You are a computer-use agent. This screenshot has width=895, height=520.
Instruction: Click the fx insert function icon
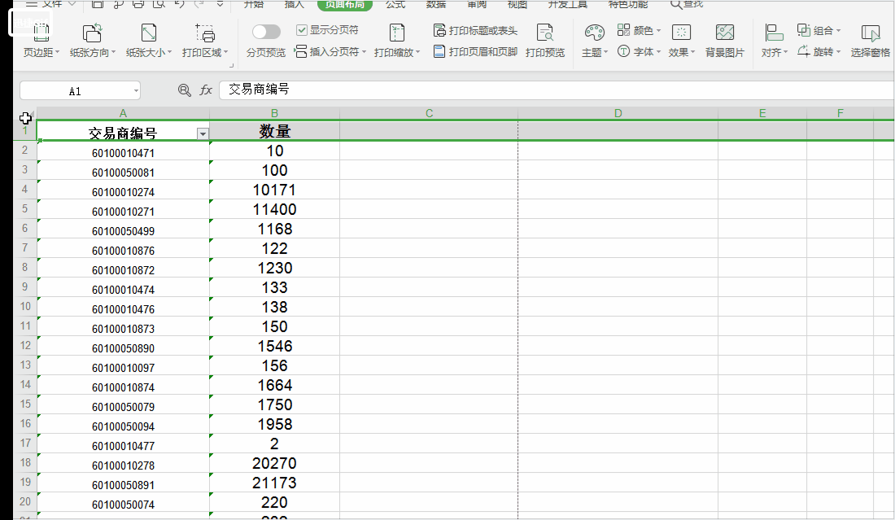tap(206, 90)
